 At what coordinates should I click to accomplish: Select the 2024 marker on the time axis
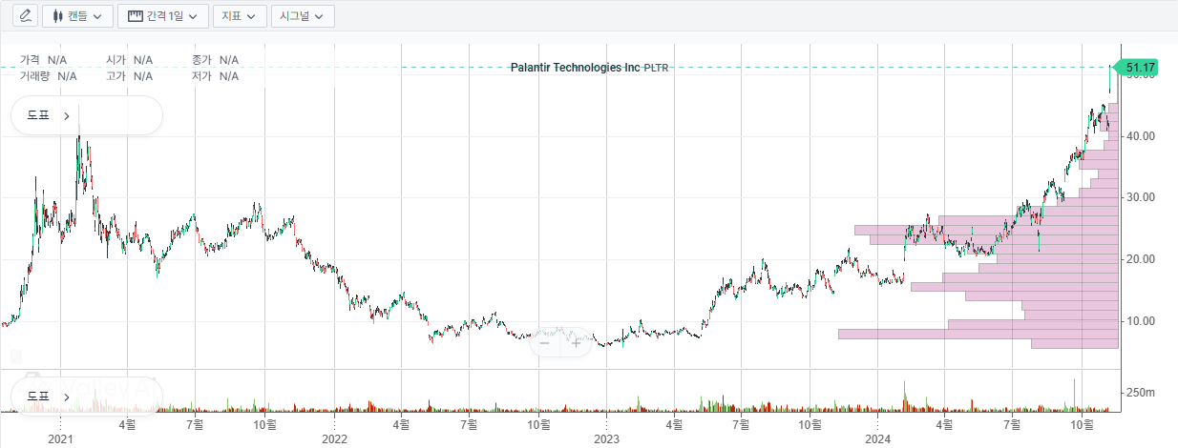877,438
